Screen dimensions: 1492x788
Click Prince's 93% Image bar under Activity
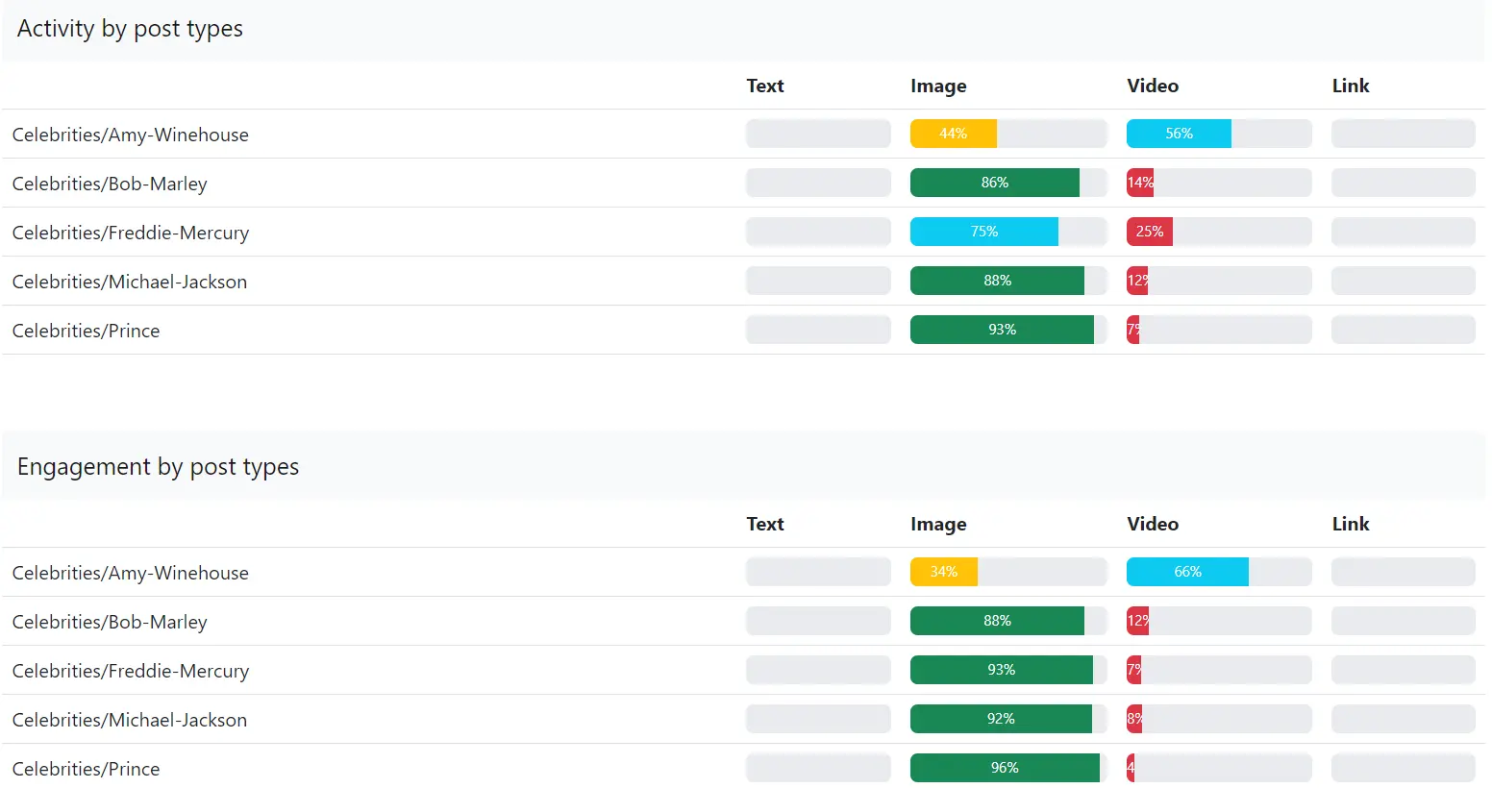1001,330
